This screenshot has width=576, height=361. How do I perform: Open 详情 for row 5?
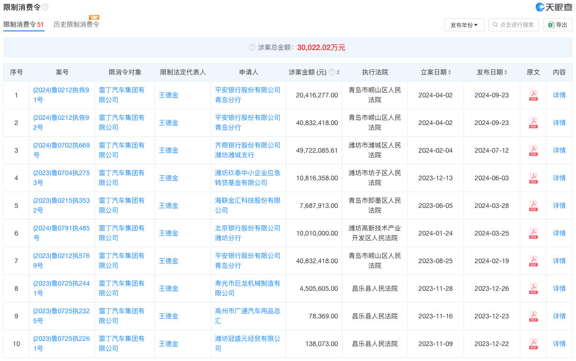click(559, 206)
